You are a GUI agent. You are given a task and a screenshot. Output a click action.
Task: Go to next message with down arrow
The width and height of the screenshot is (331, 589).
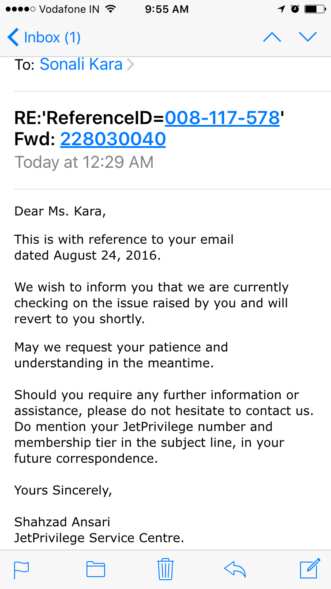pos(308,38)
